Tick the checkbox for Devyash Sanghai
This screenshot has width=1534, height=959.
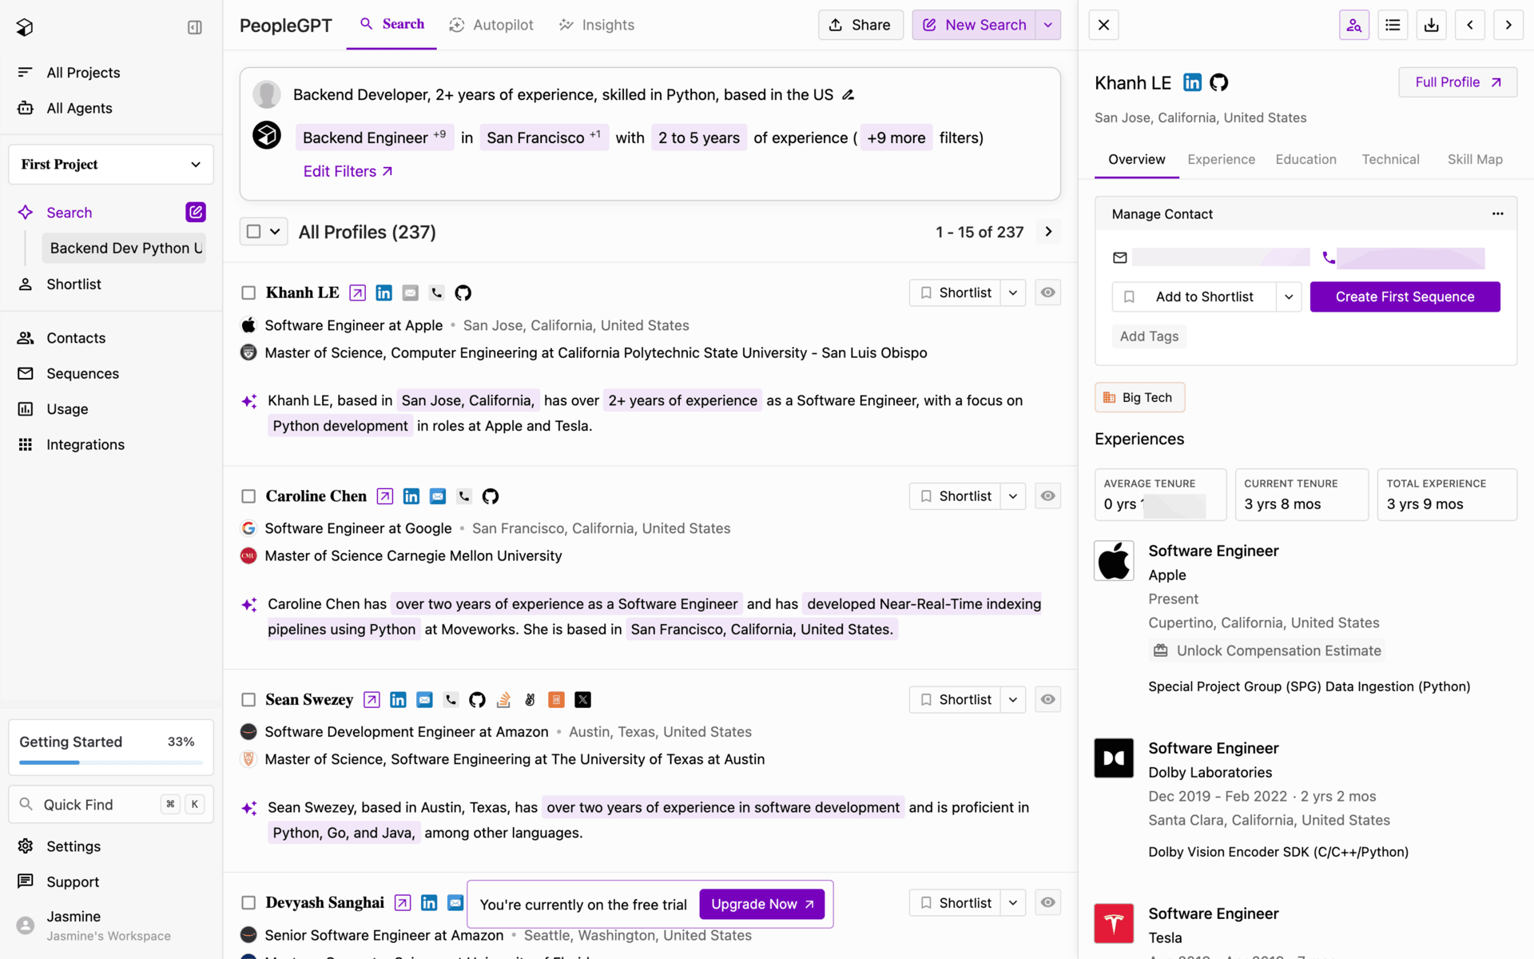click(x=248, y=903)
